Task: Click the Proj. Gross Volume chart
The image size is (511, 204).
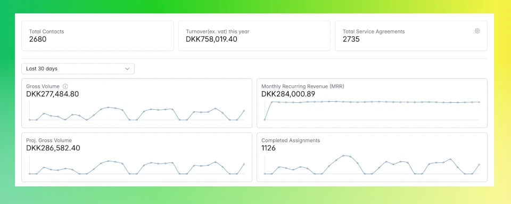Action: [x=137, y=167]
